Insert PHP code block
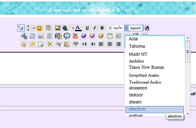This screenshot has width=196, height=128. [41, 36]
